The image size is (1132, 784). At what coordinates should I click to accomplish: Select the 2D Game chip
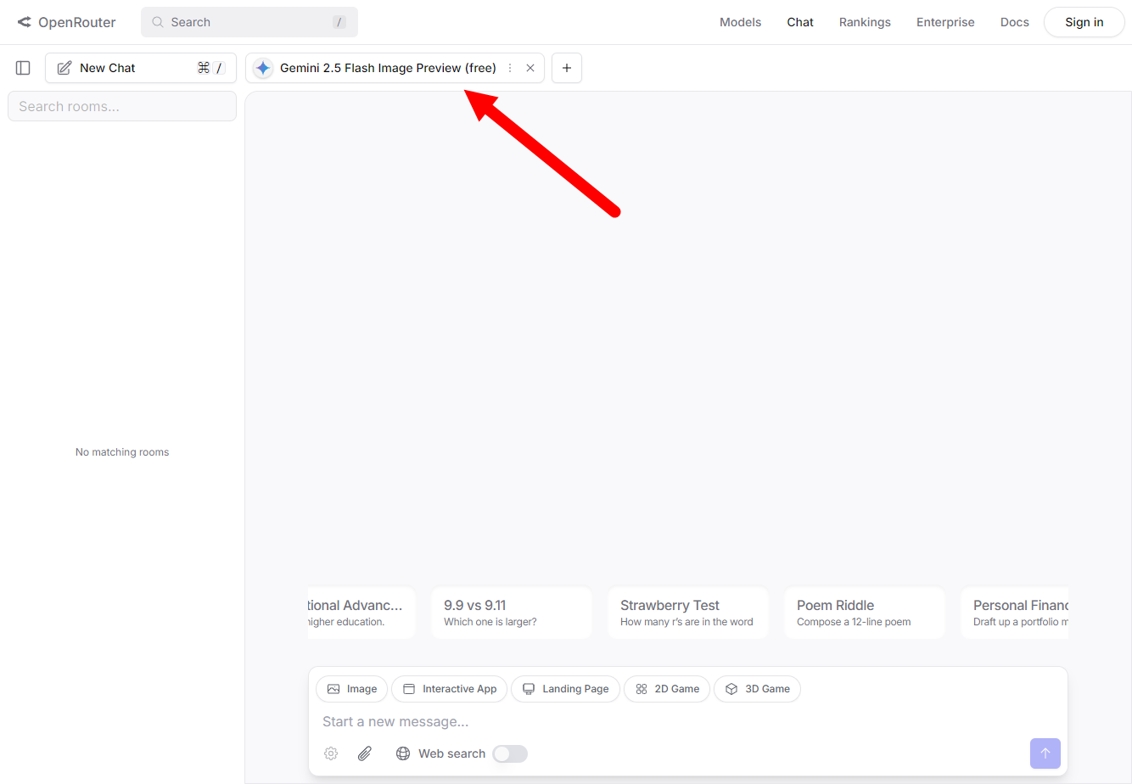(x=667, y=689)
